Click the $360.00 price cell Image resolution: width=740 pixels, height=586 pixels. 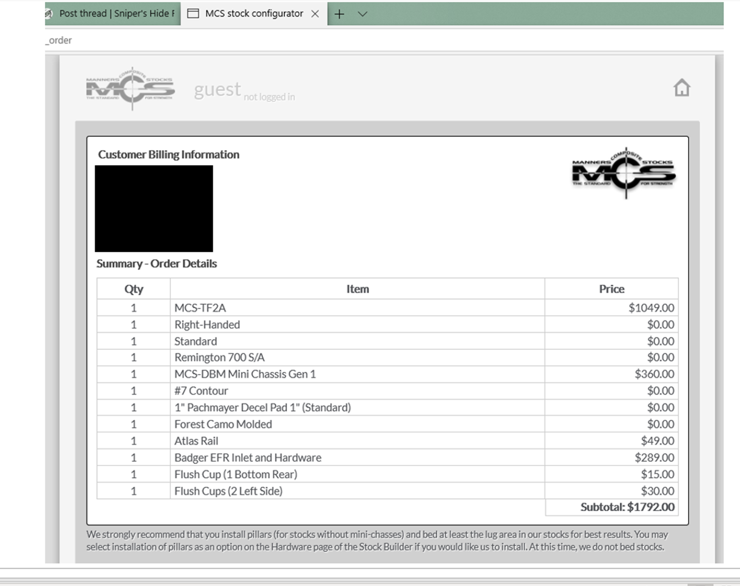click(611, 374)
